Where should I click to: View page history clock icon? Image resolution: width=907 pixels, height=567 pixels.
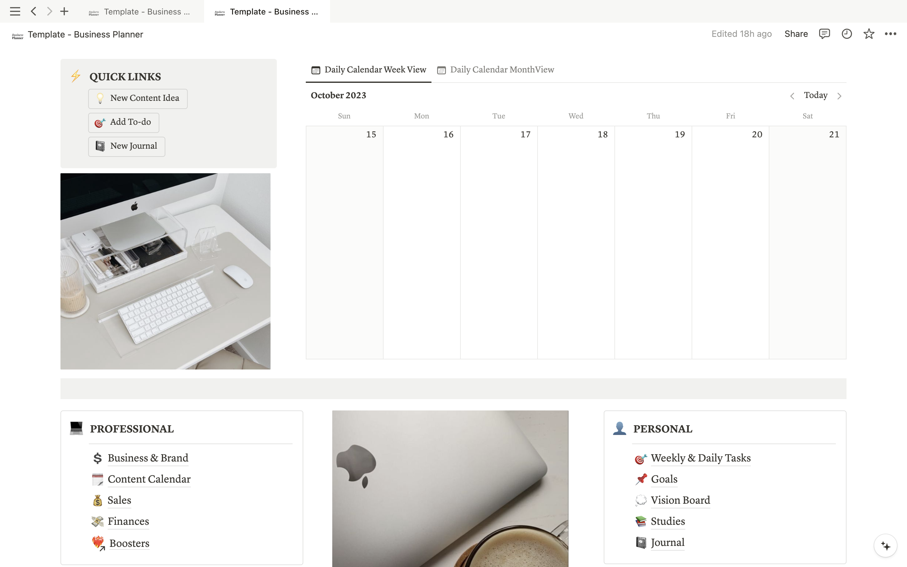(847, 34)
